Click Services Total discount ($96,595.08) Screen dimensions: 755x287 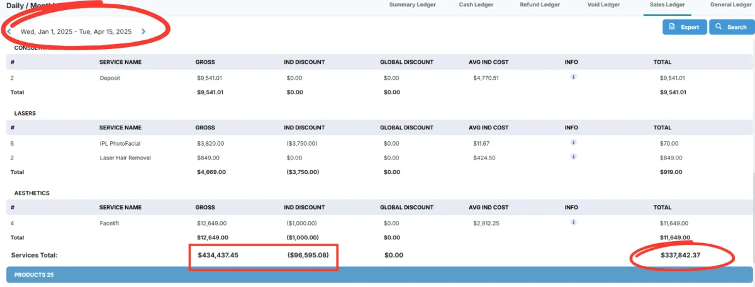click(x=308, y=255)
